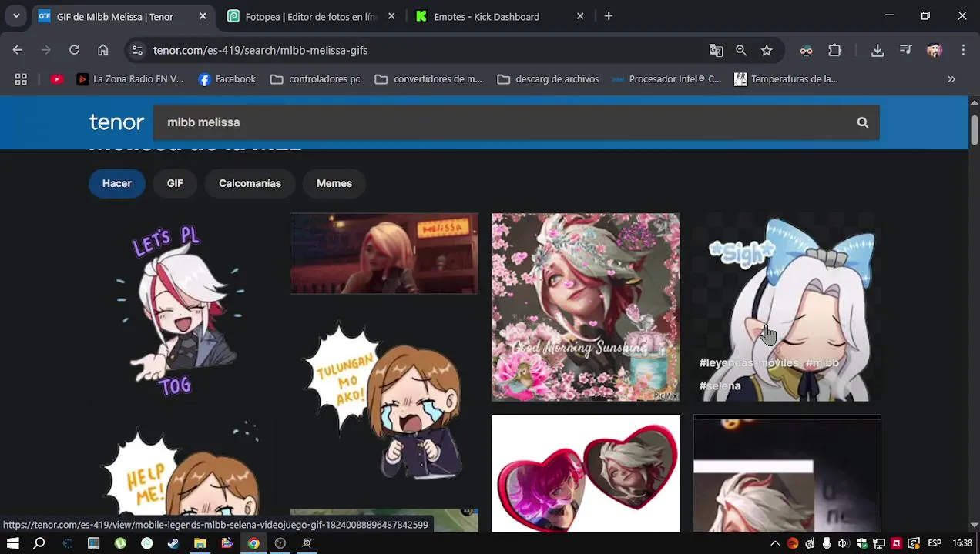Screen dimensions: 980x554
Task: Select the Hacer filter pill
Action: coord(117,183)
